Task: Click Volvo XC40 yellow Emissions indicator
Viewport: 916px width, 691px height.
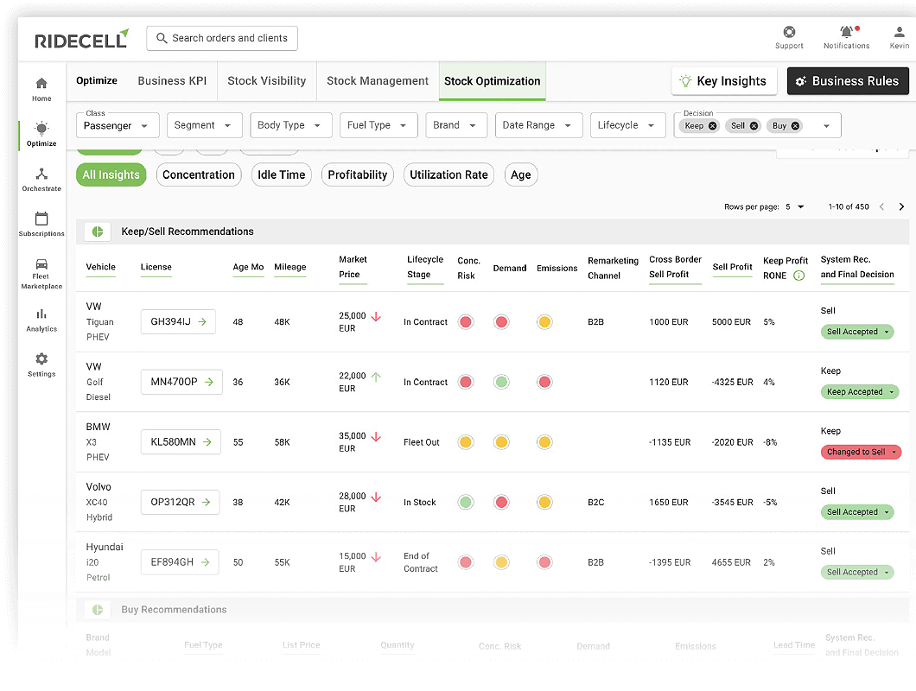Action: 544,503
